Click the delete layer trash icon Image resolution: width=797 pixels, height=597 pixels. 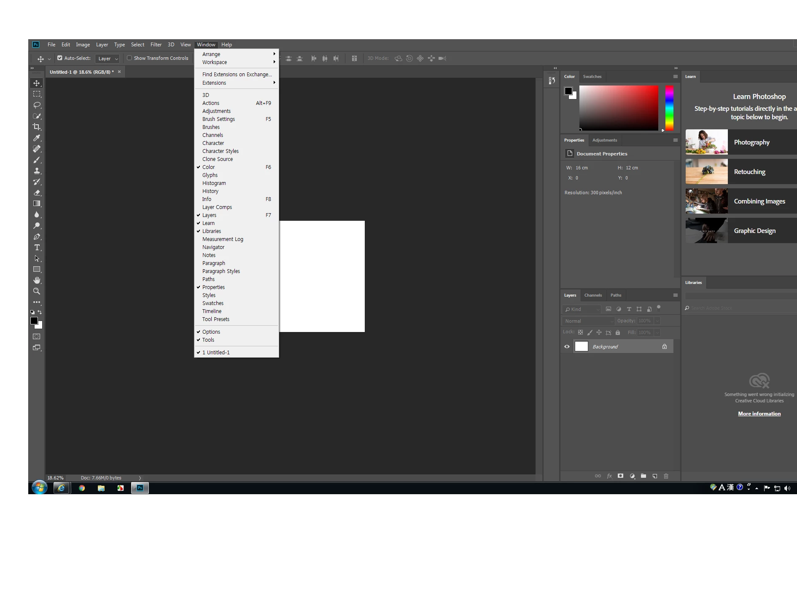(x=666, y=476)
